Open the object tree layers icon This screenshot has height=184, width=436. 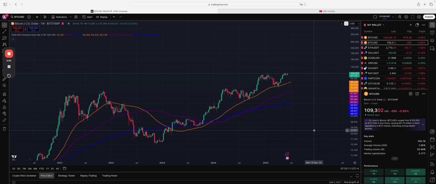click(432, 40)
